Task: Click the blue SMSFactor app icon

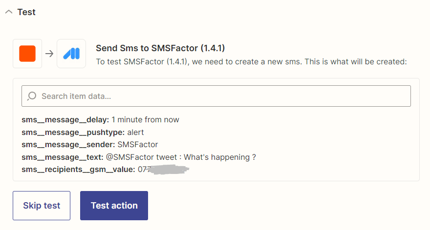Action: click(x=71, y=54)
